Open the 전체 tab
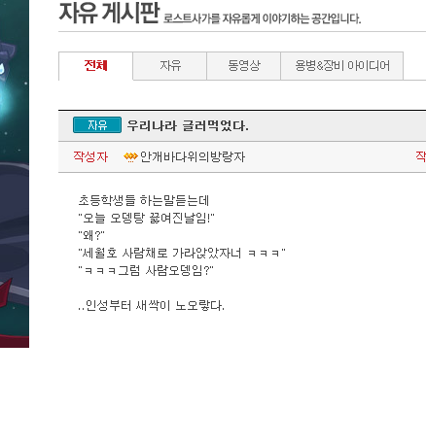 coord(95,66)
